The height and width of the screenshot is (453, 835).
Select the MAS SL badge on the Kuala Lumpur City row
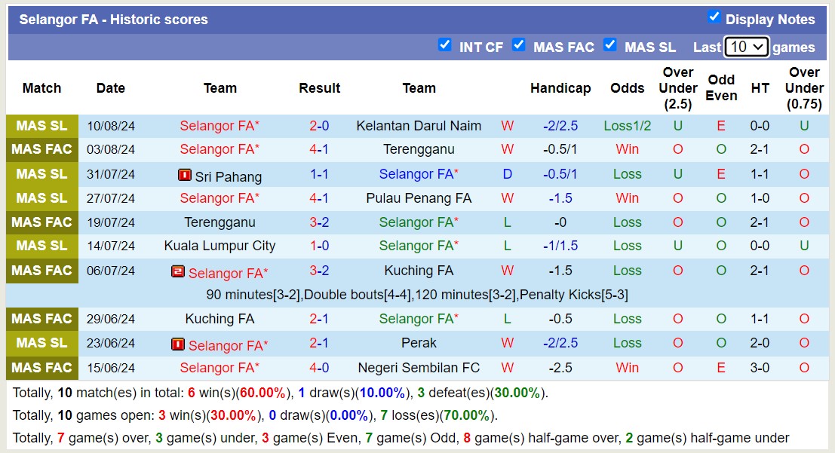point(41,246)
